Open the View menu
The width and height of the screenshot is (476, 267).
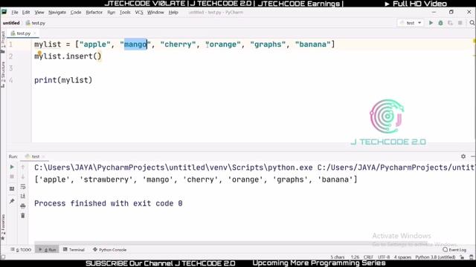click(39, 13)
